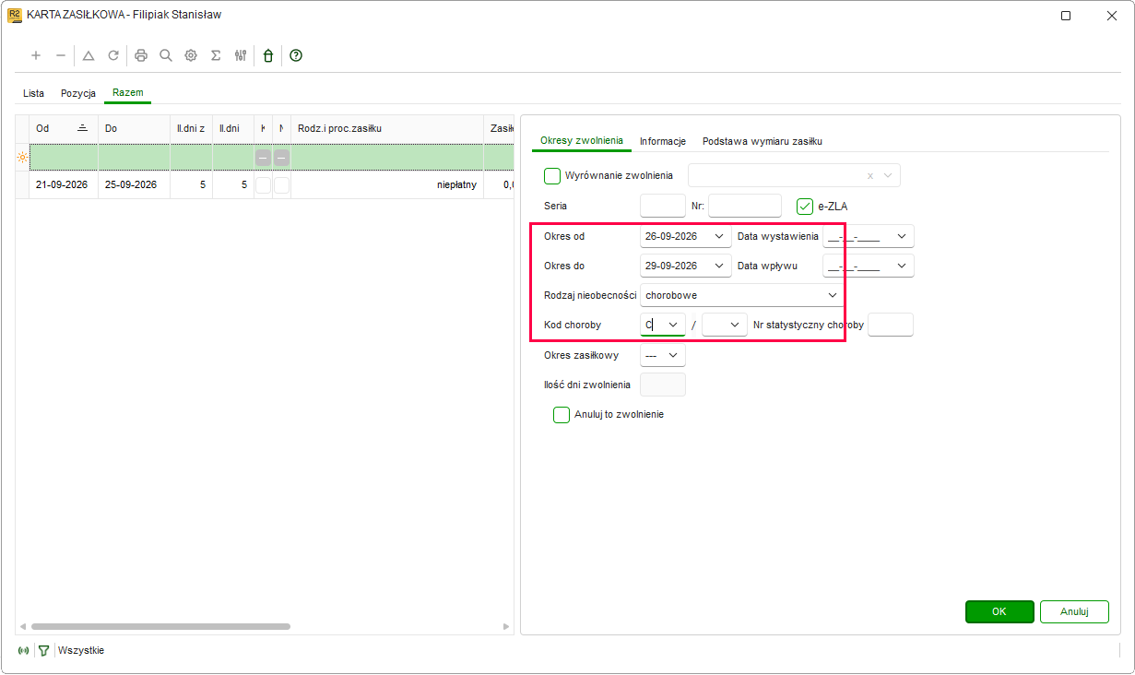
Task: Click the green funnel filter icon
Action: coord(43,651)
